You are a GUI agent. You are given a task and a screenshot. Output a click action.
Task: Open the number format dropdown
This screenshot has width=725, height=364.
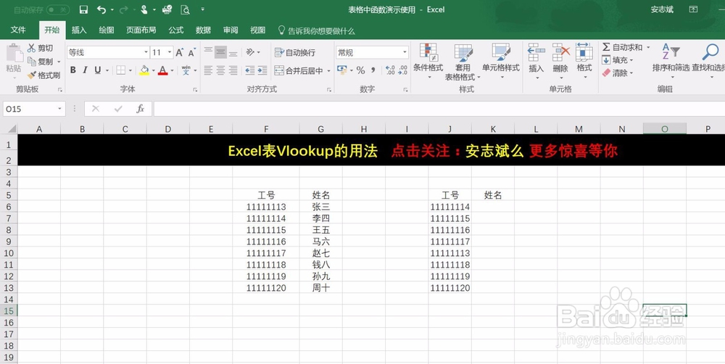(405, 53)
